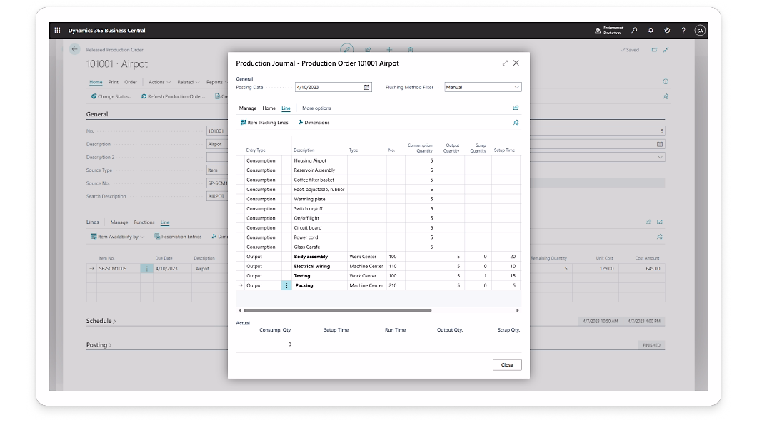Viewport: 757px width, 425px height.
Task: Click the plus new-record icon on the order page
Action: coord(389,50)
